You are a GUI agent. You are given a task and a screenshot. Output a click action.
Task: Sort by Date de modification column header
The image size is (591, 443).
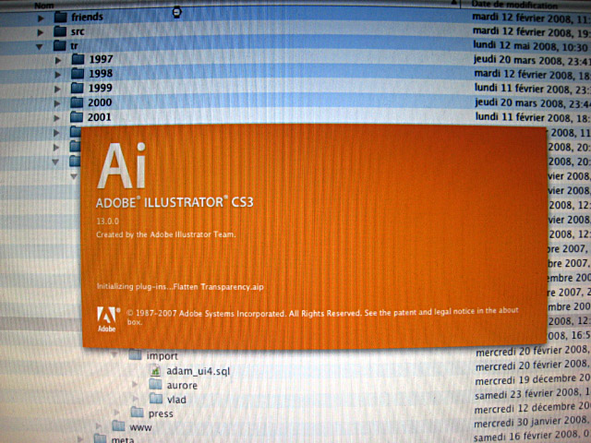click(x=514, y=5)
